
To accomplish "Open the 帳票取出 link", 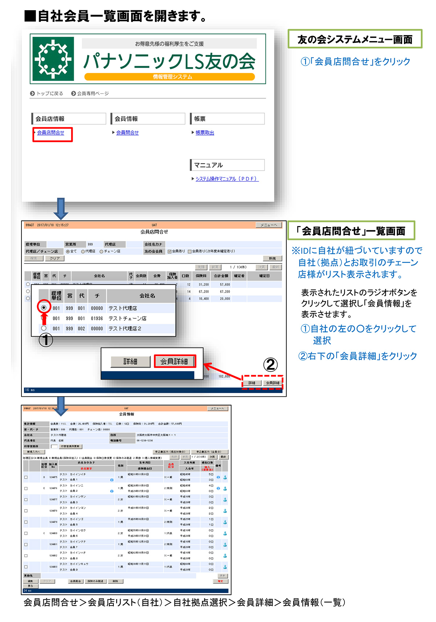I will (205, 133).
